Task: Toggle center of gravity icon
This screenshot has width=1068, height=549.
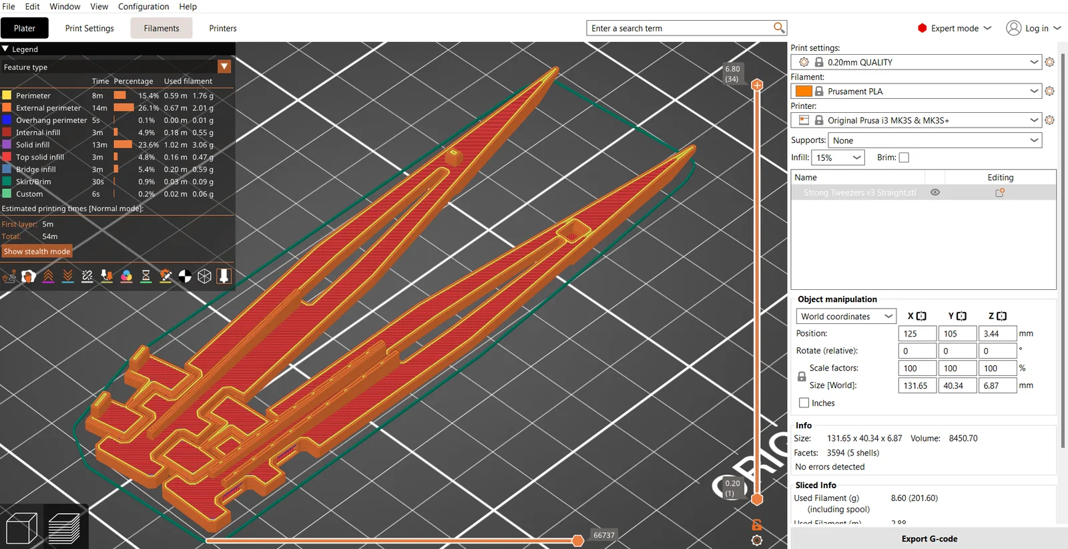Action: (x=185, y=276)
